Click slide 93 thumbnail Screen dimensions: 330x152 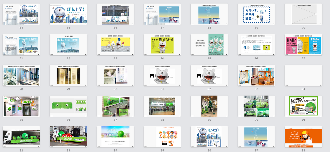[68, 137]
